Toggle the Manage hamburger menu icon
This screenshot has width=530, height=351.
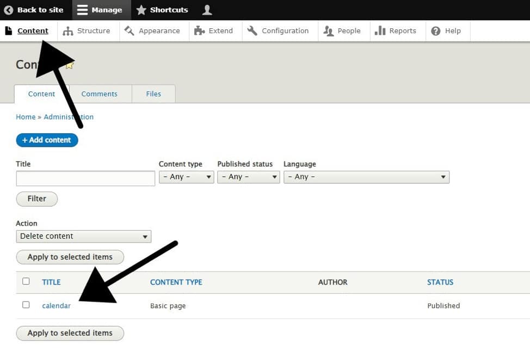(82, 10)
